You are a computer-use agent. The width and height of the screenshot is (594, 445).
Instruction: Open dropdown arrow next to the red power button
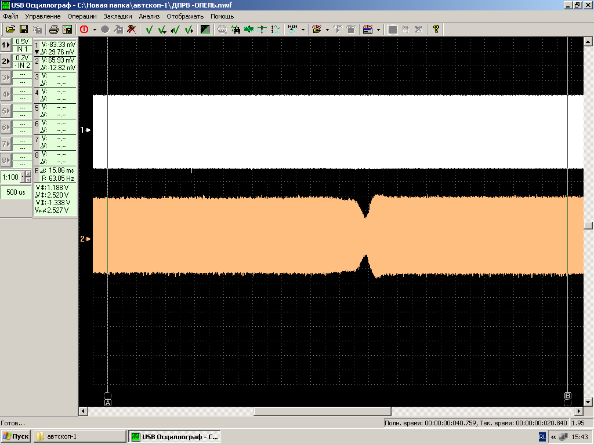pyautogui.click(x=95, y=30)
